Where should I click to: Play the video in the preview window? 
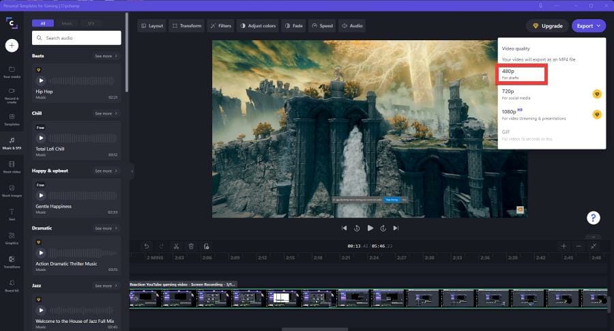(x=370, y=228)
